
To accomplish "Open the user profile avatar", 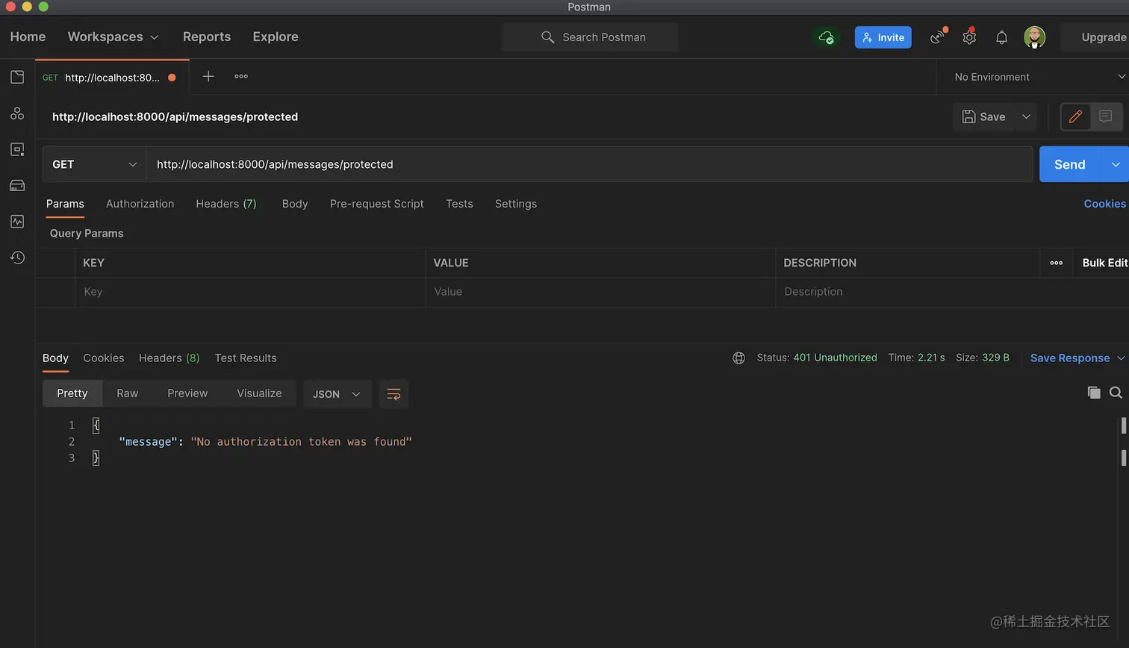I will pyautogui.click(x=1034, y=37).
